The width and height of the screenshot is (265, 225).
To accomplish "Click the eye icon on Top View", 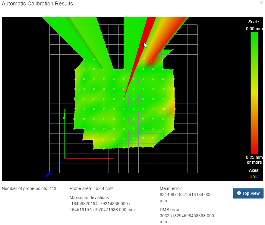I will [239, 193].
